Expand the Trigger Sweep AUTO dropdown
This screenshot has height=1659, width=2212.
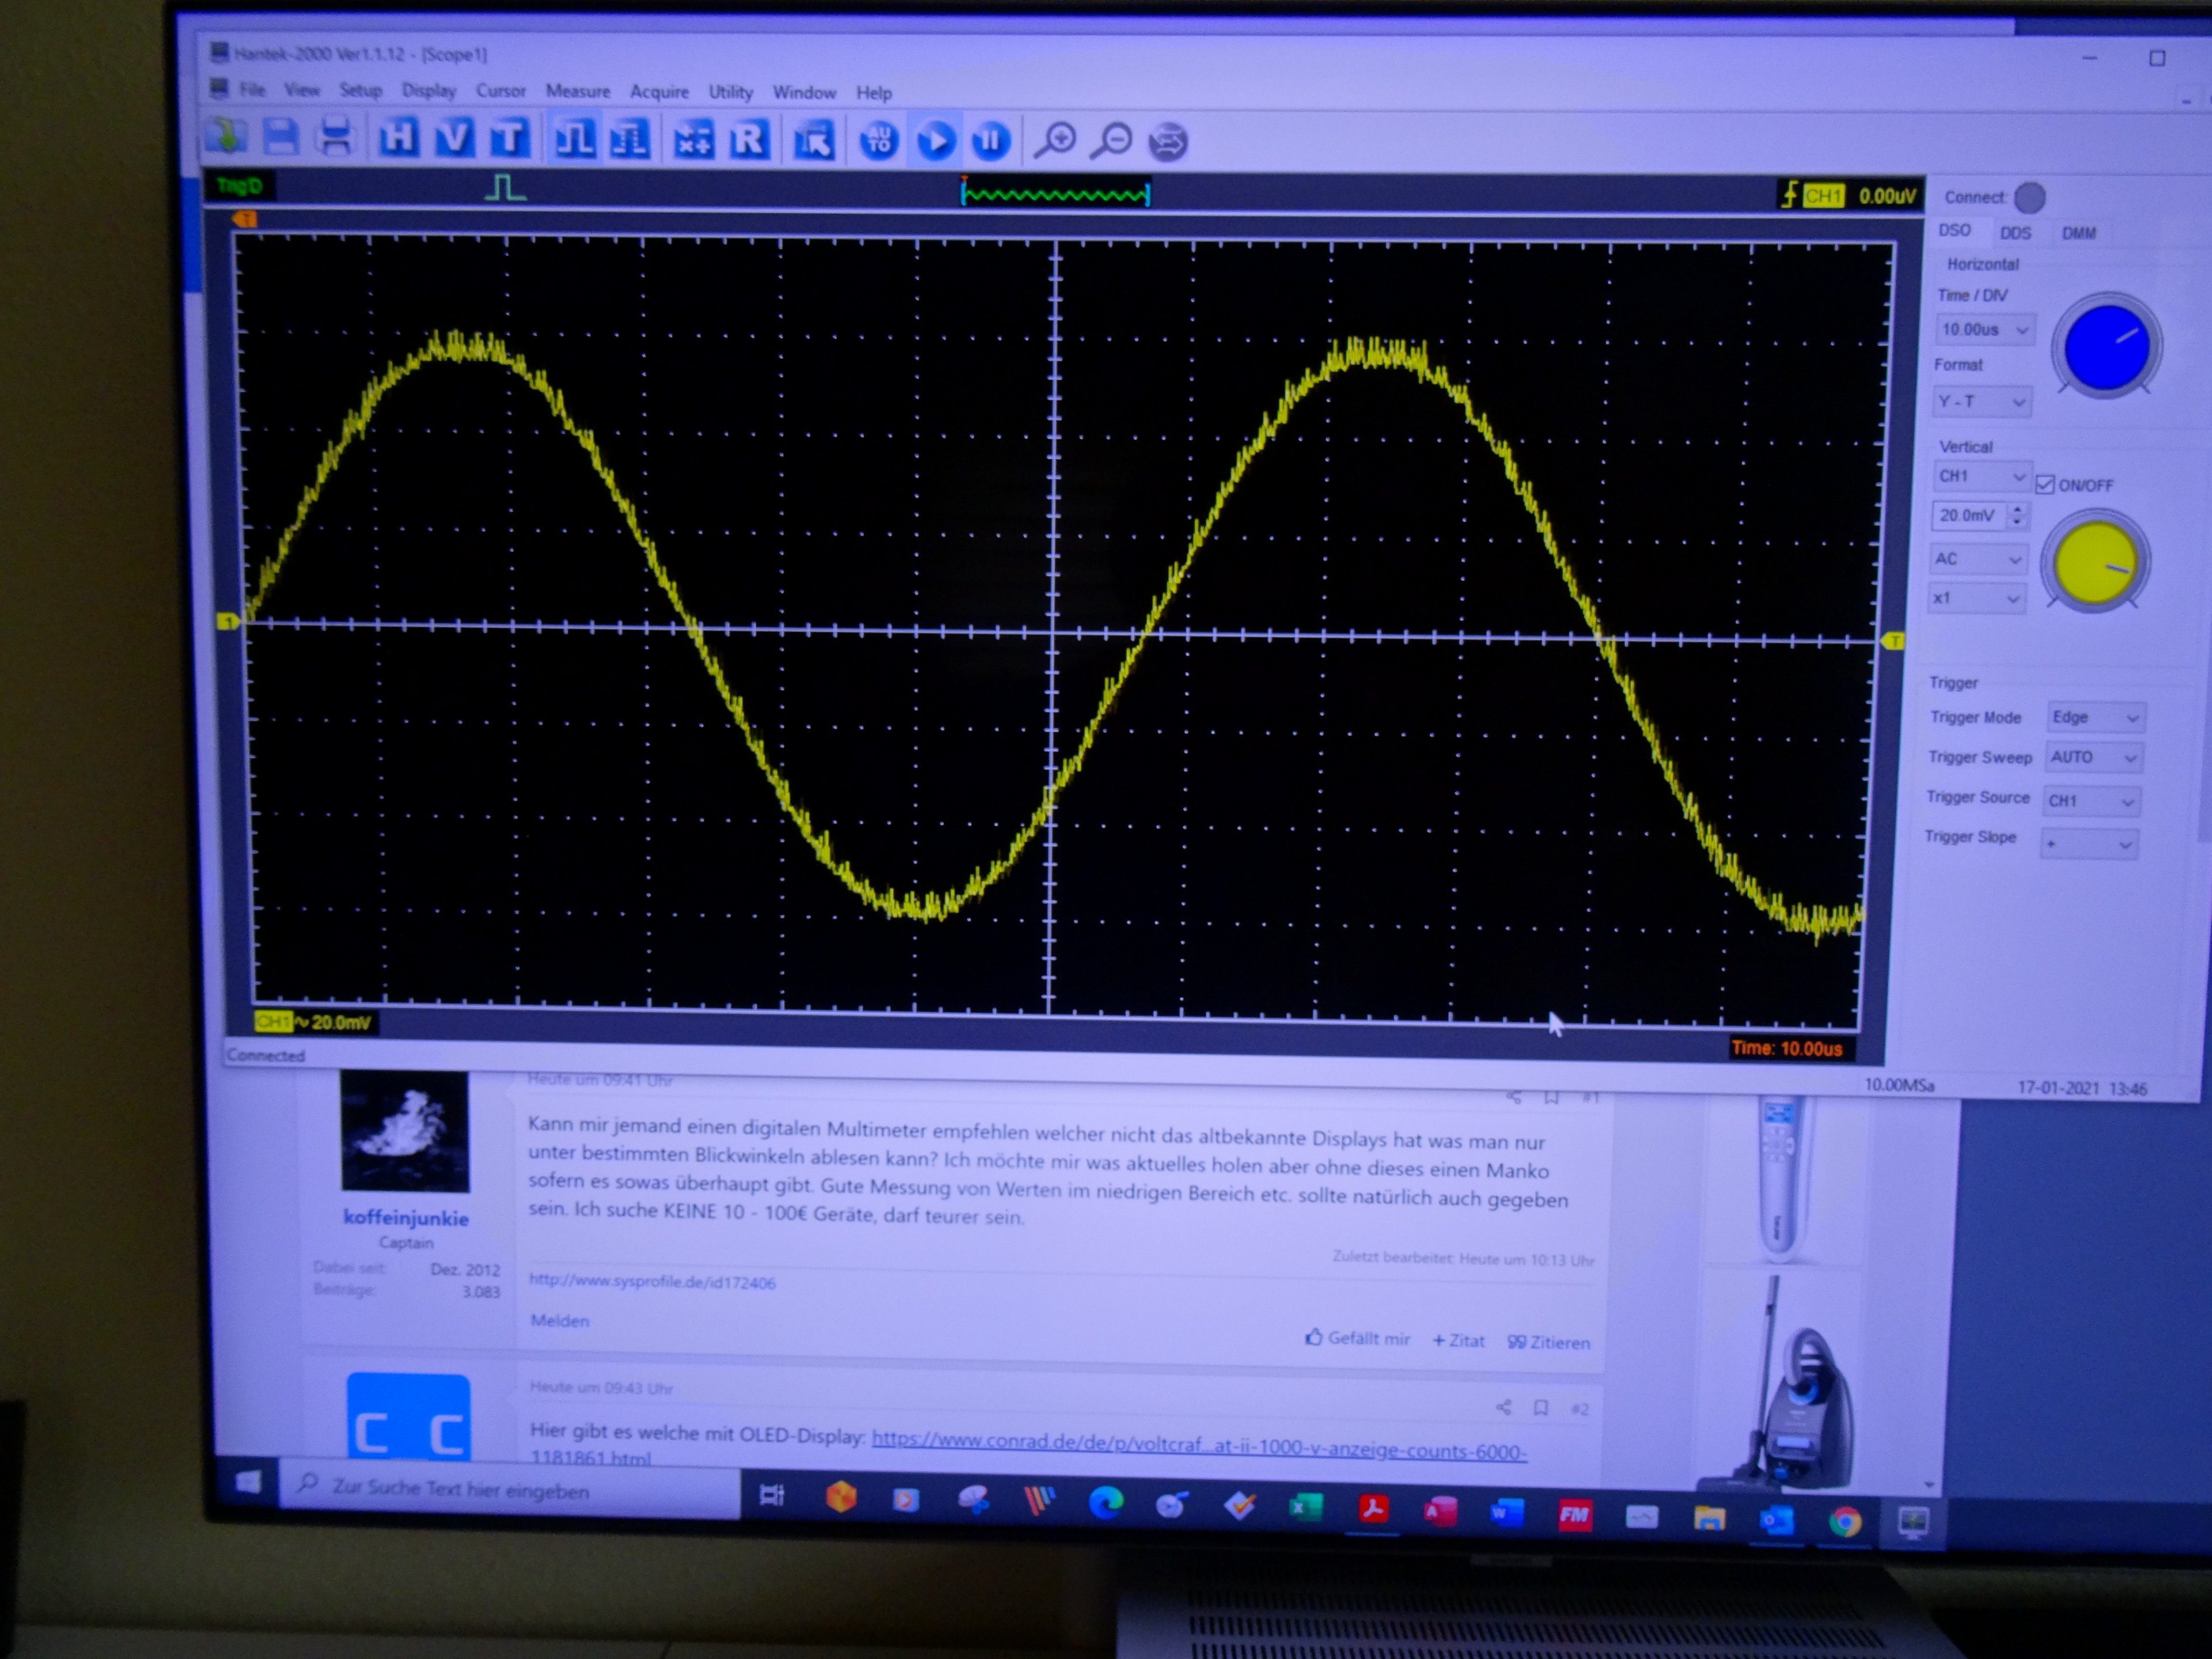coord(2130,758)
